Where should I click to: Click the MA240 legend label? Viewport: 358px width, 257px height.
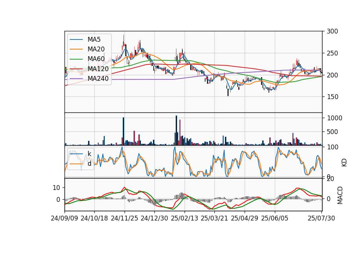click(x=98, y=79)
